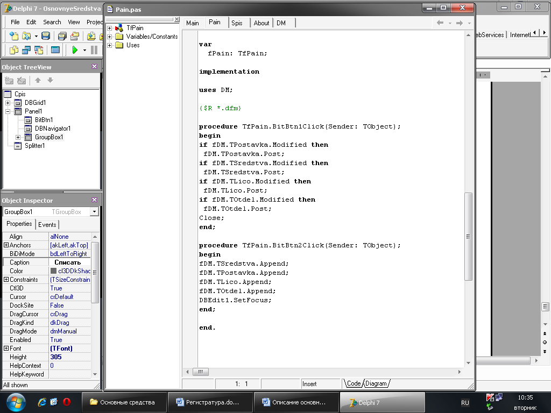The height and width of the screenshot is (413, 551).
Task: Open Internet Explorer from quick launch
Action: 42,402
